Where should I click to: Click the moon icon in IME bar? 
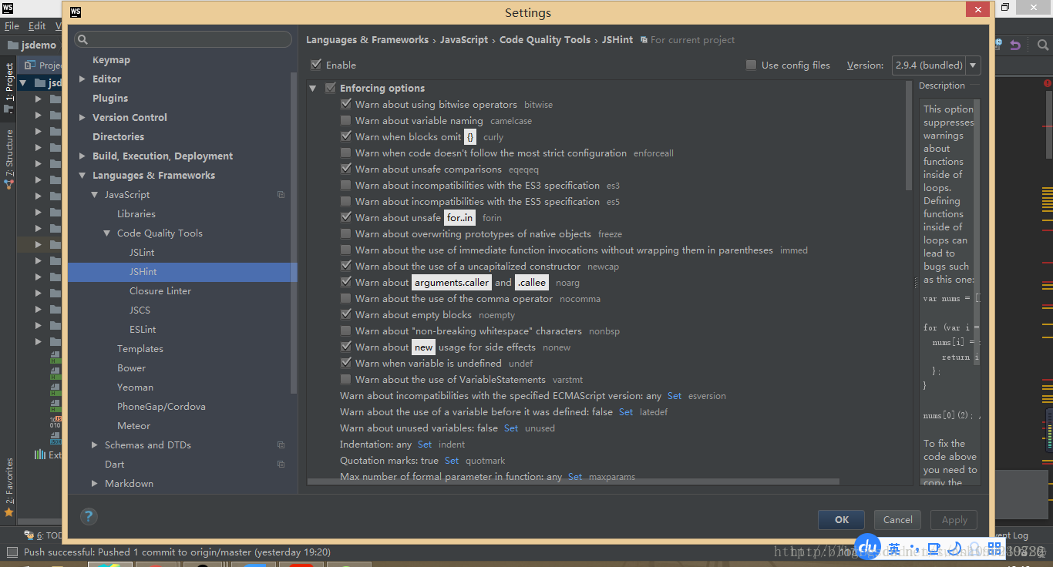click(954, 549)
